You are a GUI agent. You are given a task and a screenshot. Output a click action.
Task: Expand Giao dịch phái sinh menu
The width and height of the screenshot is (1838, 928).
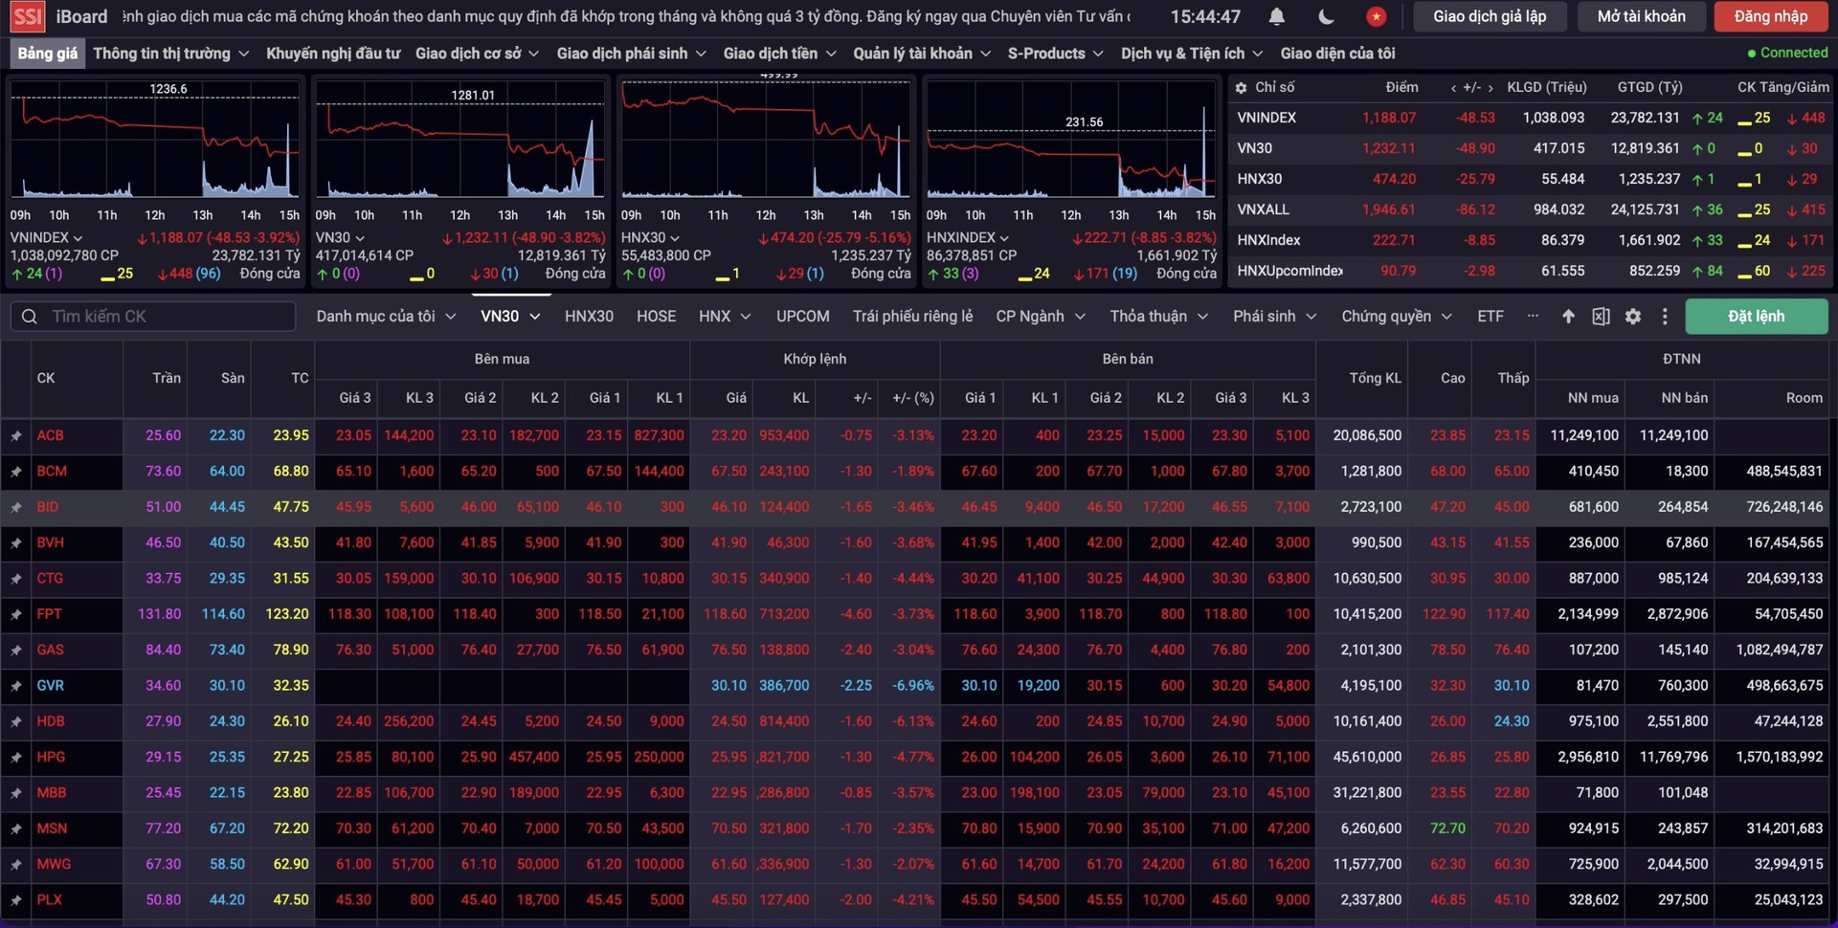[x=631, y=54]
